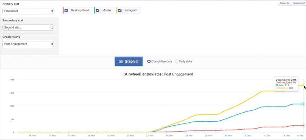
Task: Click the 'Instagram: 356' tooltip line
Action: point(284,88)
